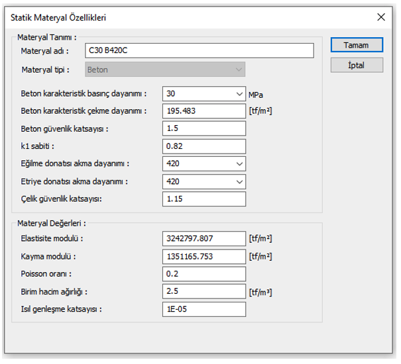Click the Elastisite modülü label
Viewport: 401px width, 364px height.
pyautogui.click(x=52, y=238)
